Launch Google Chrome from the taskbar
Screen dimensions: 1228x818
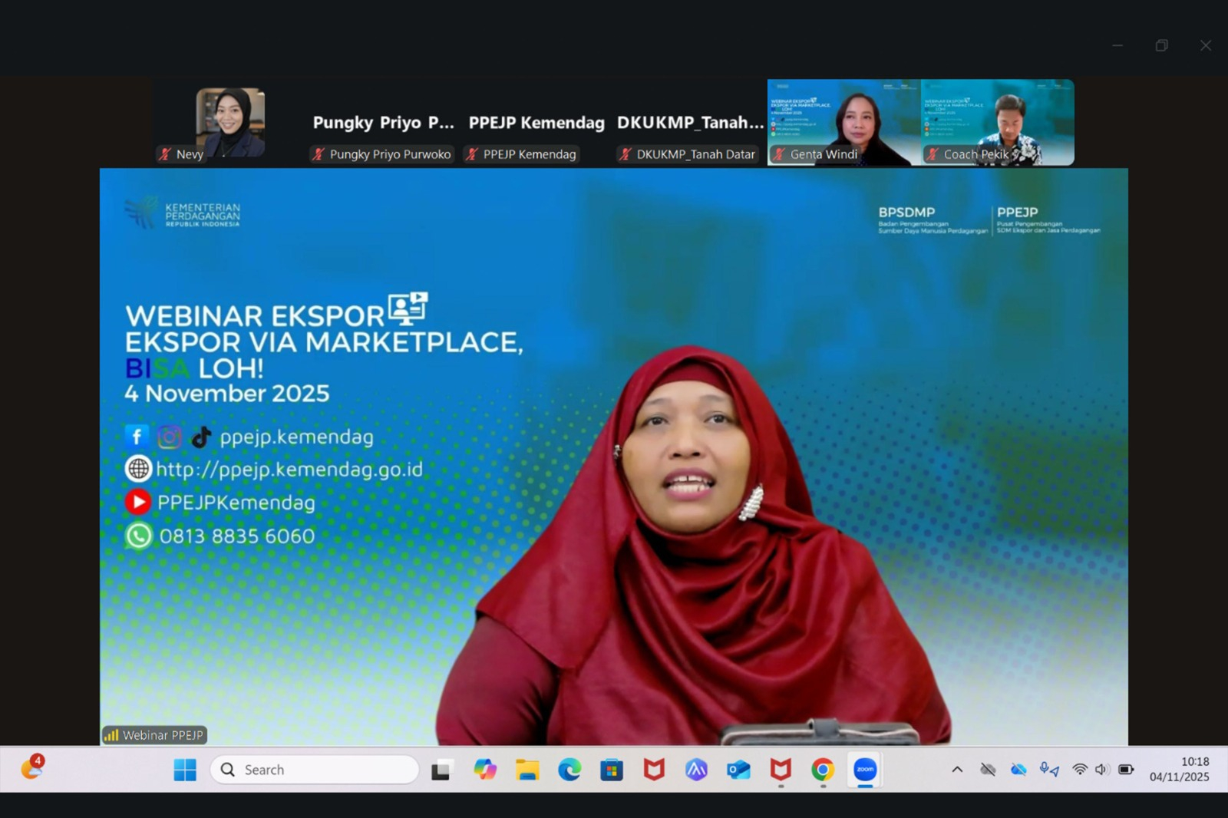point(823,770)
